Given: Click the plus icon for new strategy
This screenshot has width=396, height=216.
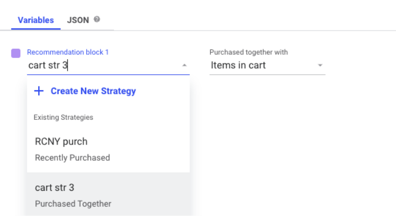Looking at the screenshot, I should pyautogui.click(x=39, y=91).
